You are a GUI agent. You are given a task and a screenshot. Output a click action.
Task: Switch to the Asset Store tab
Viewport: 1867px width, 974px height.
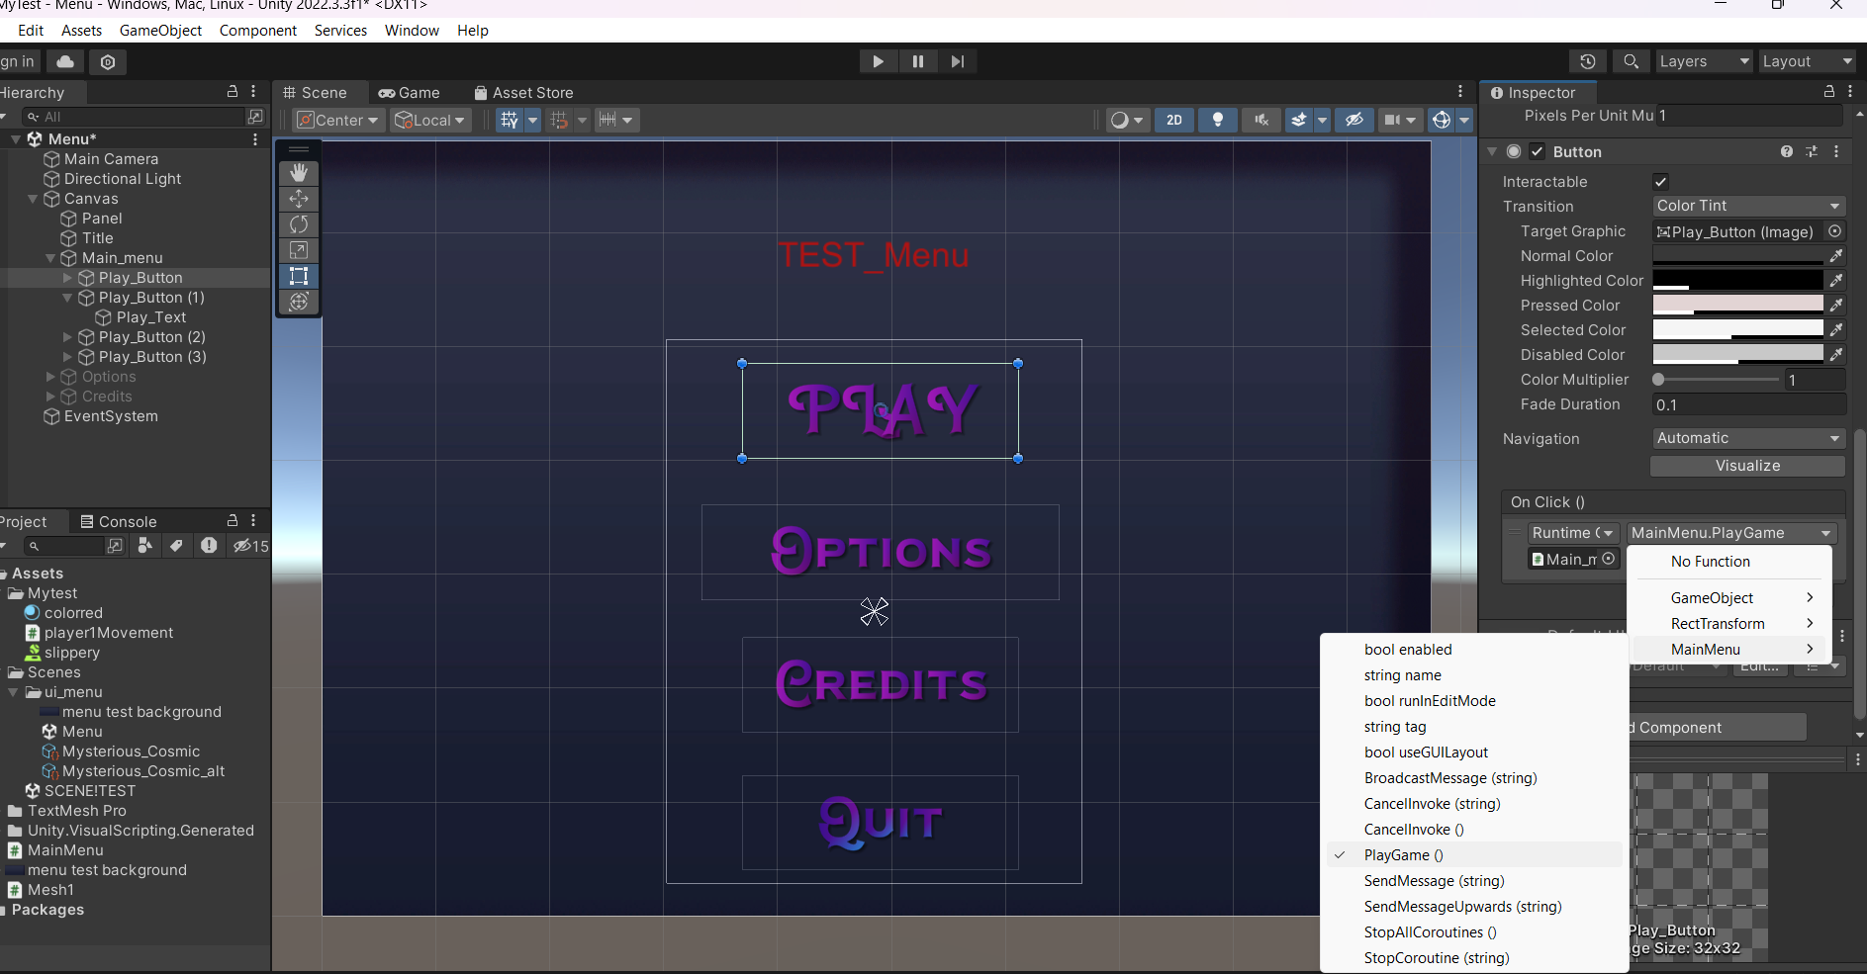pos(523,92)
